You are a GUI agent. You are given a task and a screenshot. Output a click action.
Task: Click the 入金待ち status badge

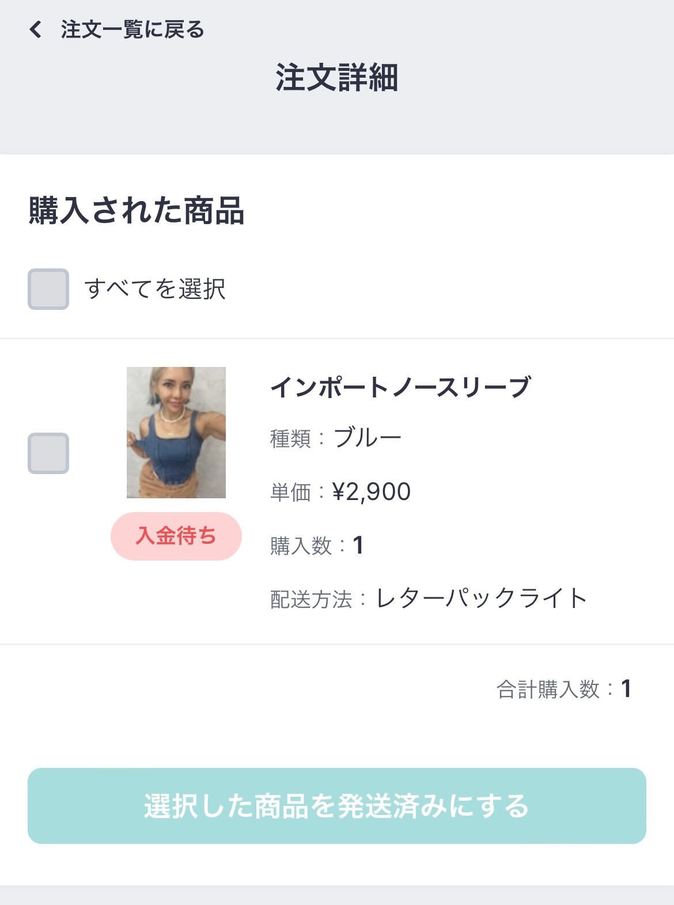click(176, 536)
